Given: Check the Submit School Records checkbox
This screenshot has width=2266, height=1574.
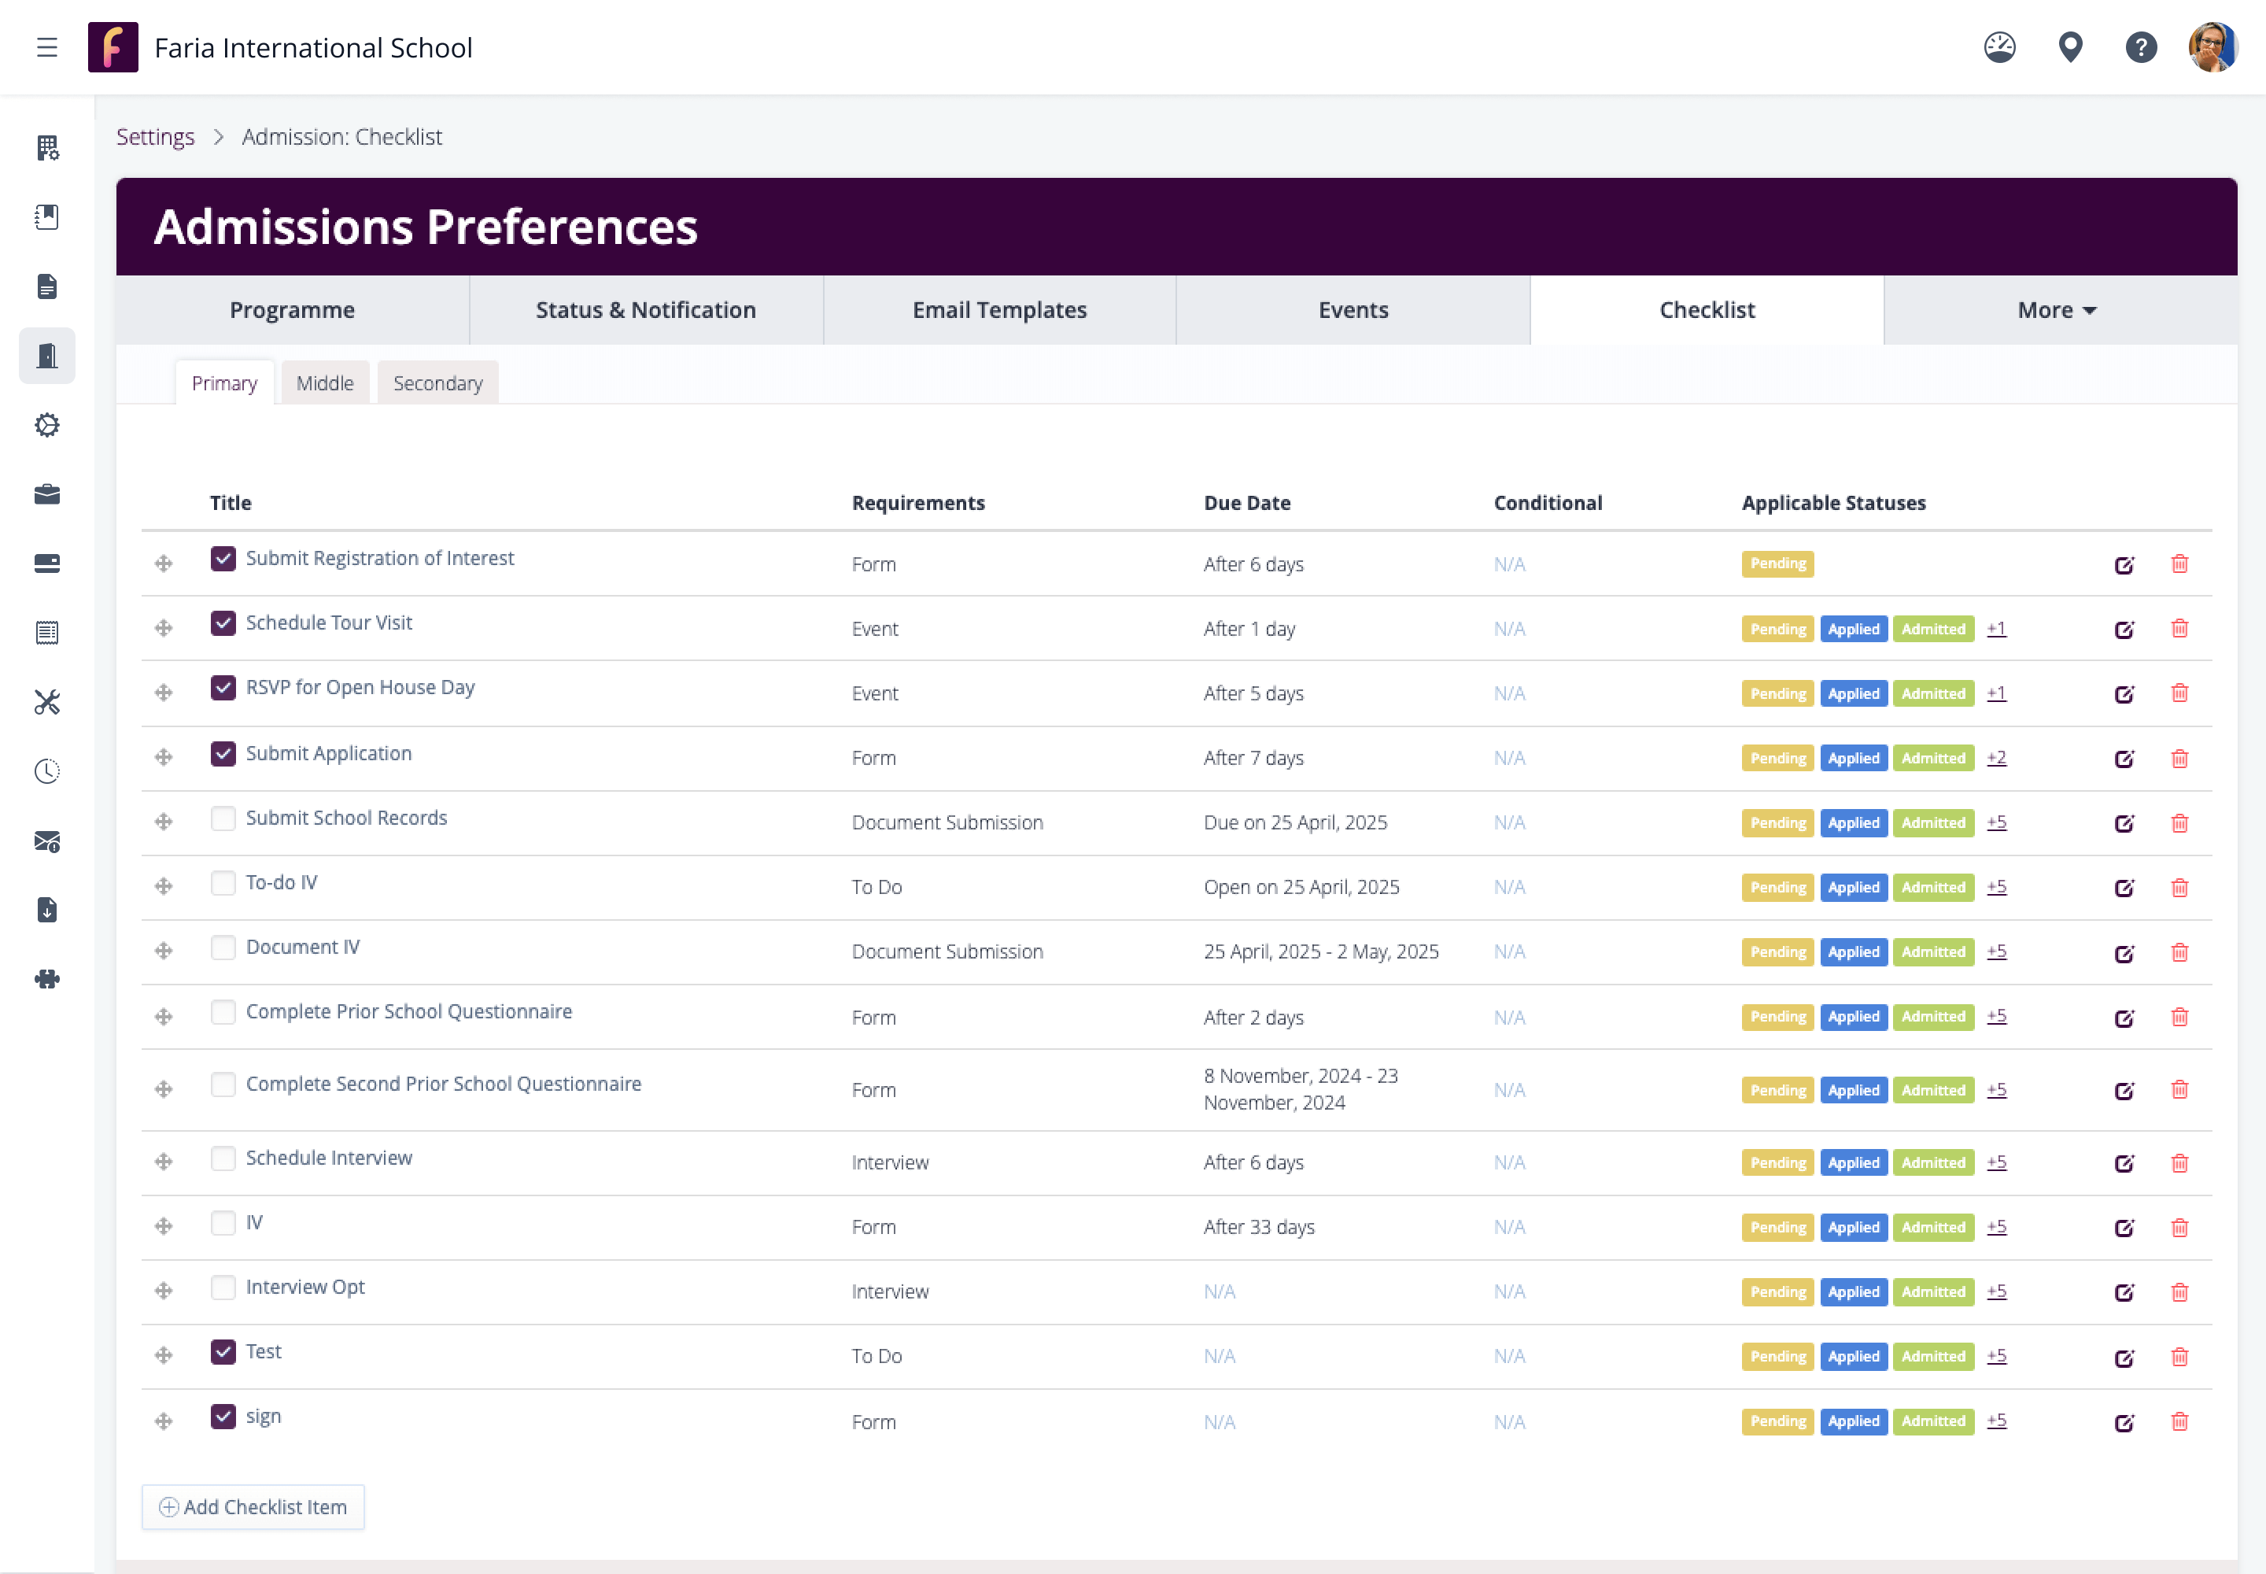Looking at the screenshot, I should tap(223, 818).
